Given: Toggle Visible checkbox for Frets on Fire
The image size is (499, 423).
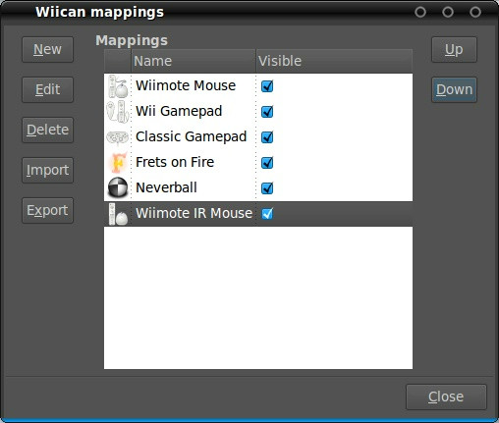Looking at the screenshot, I should coord(267,163).
